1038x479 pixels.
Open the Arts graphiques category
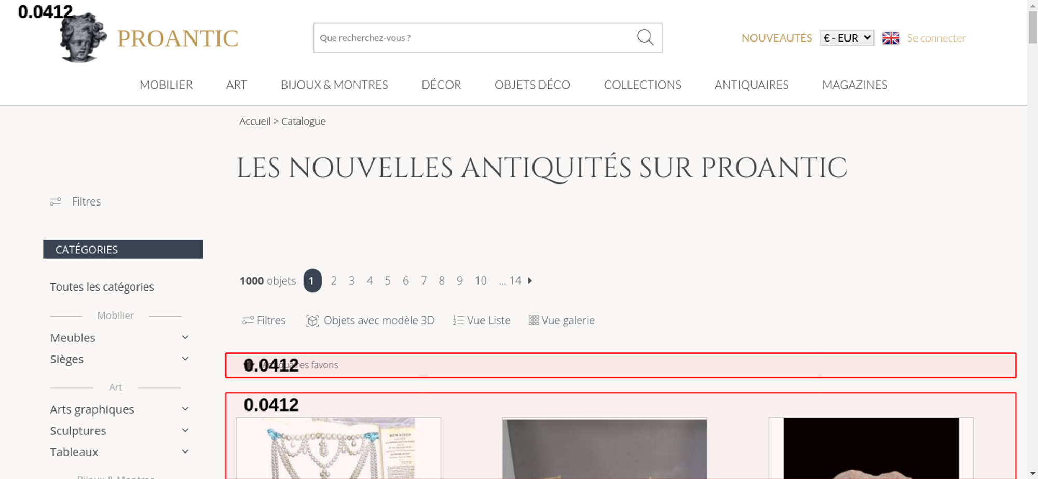(92, 409)
